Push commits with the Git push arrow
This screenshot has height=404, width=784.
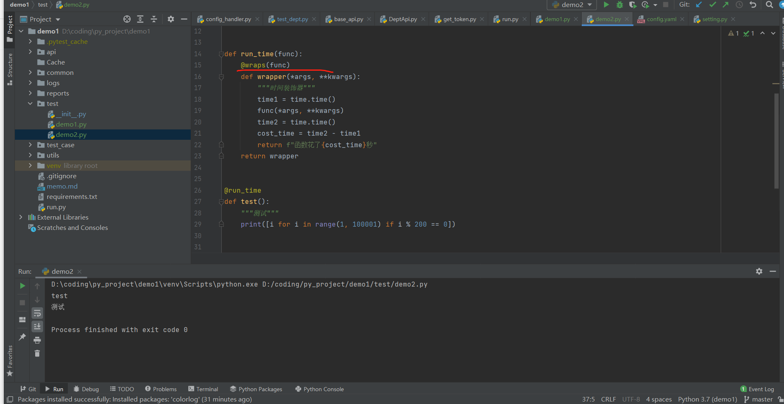click(x=726, y=5)
